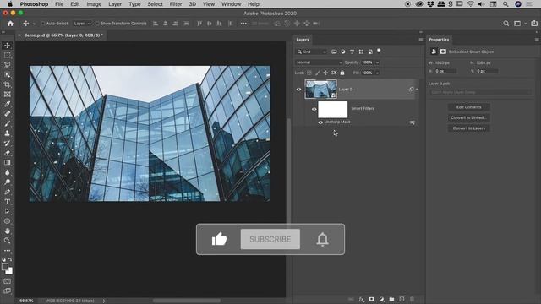The width and height of the screenshot is (541, 304).
Task: Delete the selected layer
Action: coord(412,299)
